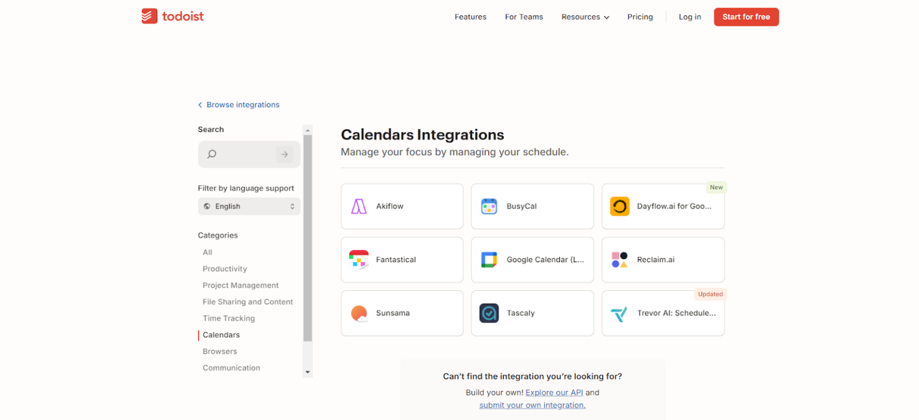Open the Explore our API link
919x420 pixels.
[554, 393]
